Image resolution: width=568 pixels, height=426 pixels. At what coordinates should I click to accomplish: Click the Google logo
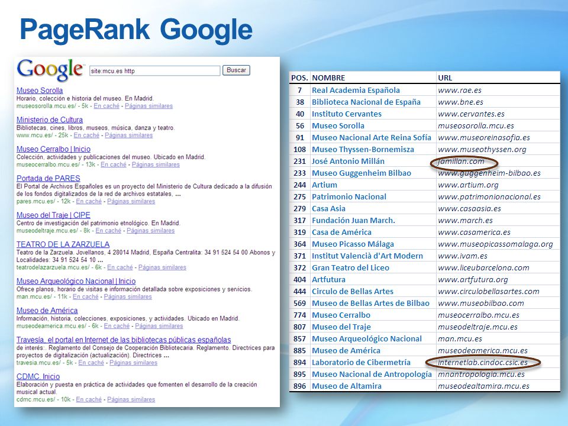(50, 70)
